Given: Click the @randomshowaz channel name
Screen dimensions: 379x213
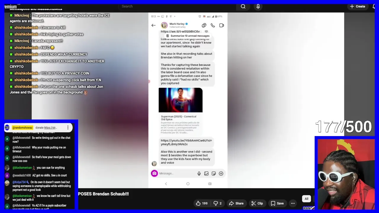Looking at the screenshot, I should pyautogui.click(x=23, y=128).
